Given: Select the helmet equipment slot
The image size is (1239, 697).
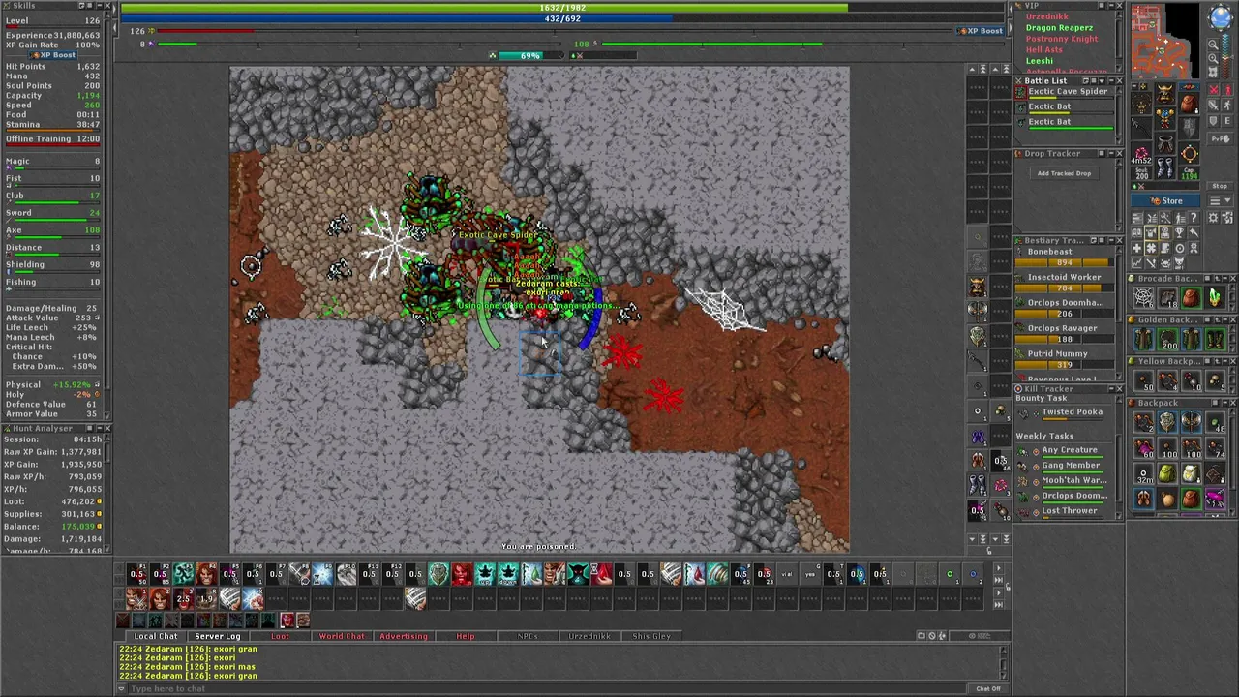Looking at the screenshot, I should pyautogui.click(x=1165, y=92).
